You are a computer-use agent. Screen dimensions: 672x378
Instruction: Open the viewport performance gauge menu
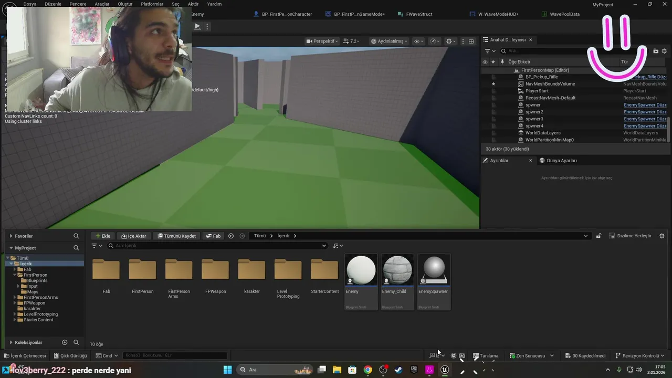pyautogui.click(x=435, y=41)
